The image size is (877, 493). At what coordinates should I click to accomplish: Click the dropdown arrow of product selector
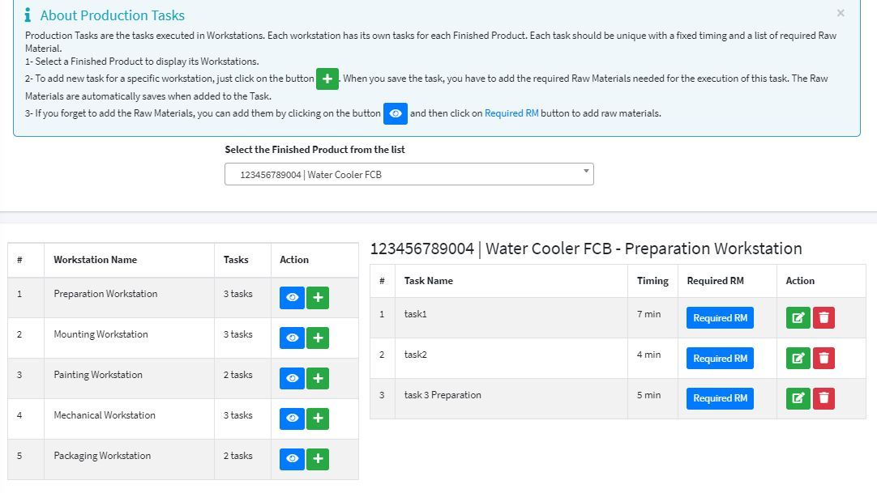[x=585, y=172]
